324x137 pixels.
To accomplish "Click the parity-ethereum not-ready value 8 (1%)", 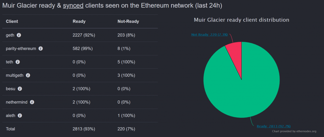I will click(125, 49).
